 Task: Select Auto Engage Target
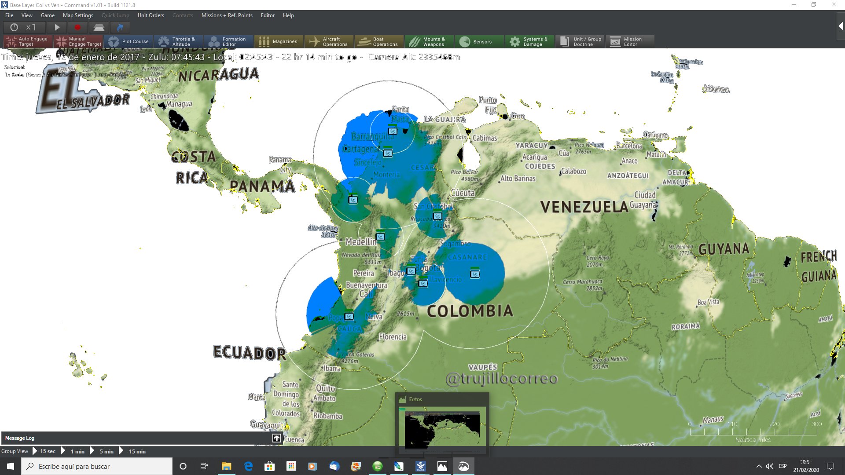28,41
